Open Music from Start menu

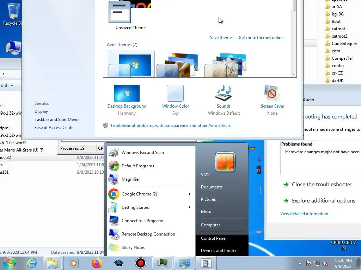[x=206, y=211]
